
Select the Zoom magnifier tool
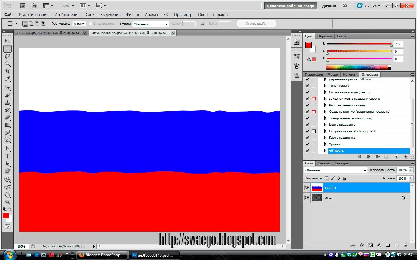pyautogui.click(x=7, y=202)
